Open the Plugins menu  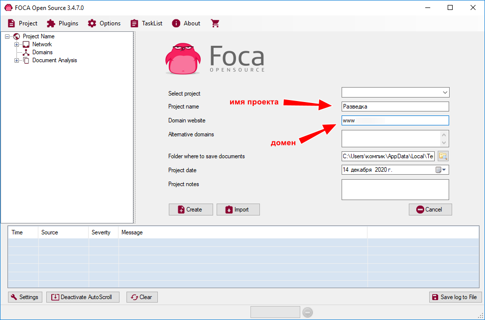click(x=62, y=23)
